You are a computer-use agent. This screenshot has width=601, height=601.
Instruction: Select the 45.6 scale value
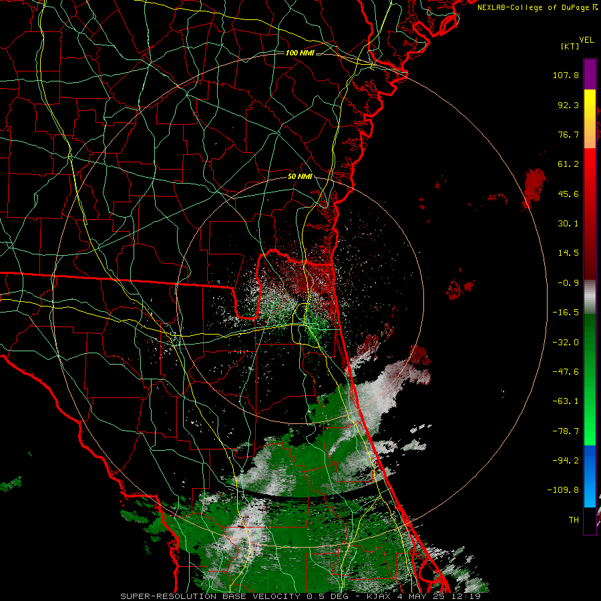[x=568, y=194]
